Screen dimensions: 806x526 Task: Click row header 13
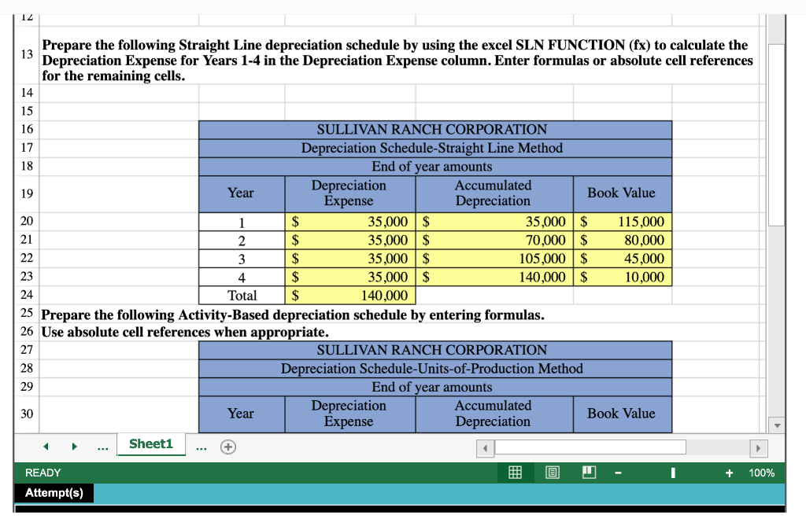[x=26, y=55]
